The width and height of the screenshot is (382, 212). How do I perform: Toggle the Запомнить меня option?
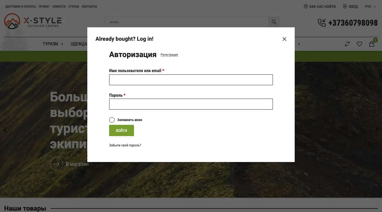pyautogui.click(x=112, y=120)
